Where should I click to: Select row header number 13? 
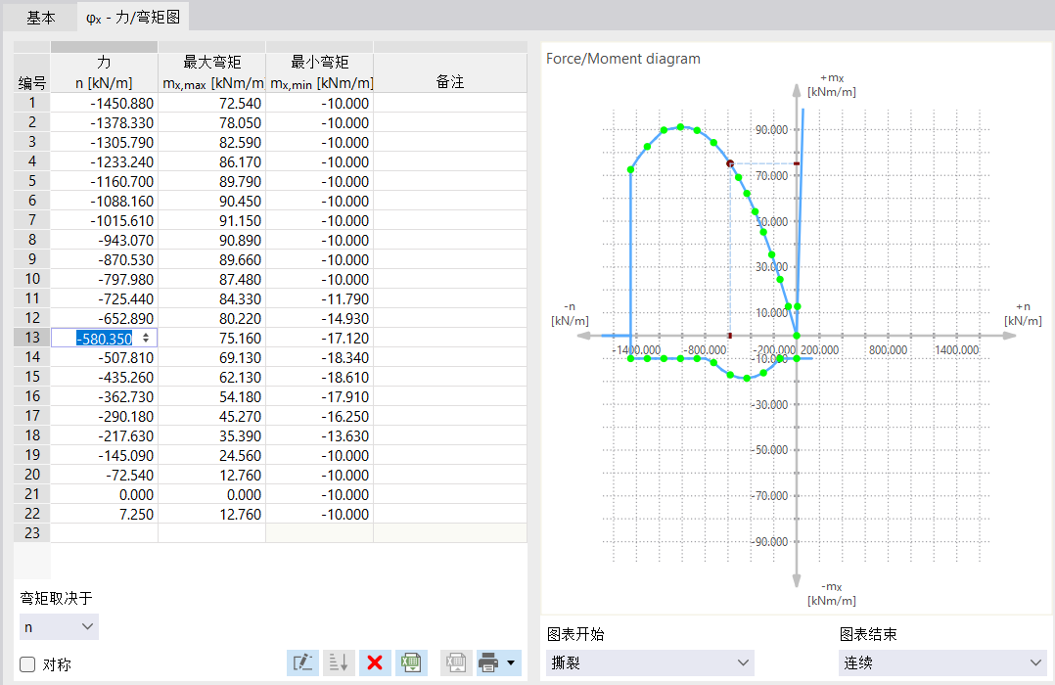[x=31, y=337]
